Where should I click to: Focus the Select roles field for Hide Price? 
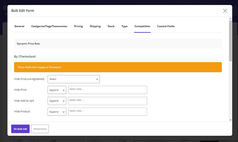pyautogui.click(x=107, y=90)
